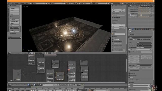Toggle visibility eye of Collection 1
Viewport: 162px width, 91px height.
(150, 8)
